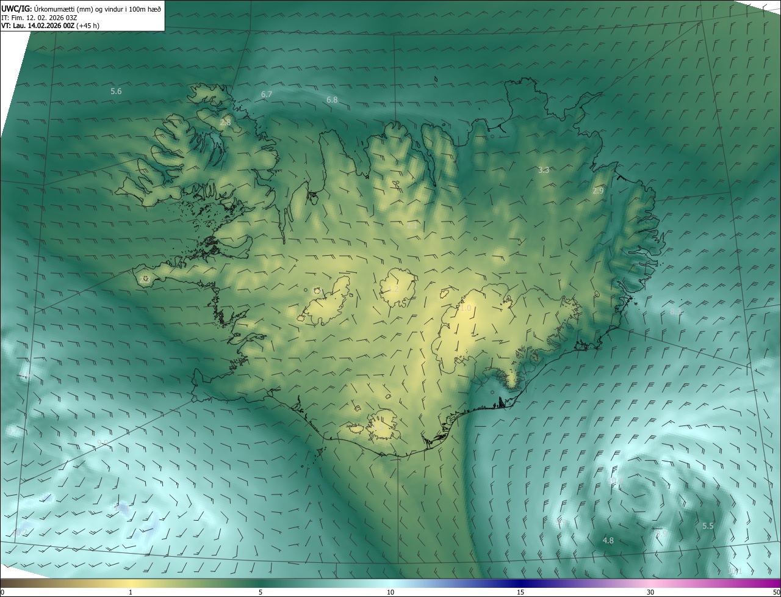Image resolution: width=781 pixels, height=597 pixels.
Task: Click the 9.6 value off the west coast
Action: tap(24, 375)
